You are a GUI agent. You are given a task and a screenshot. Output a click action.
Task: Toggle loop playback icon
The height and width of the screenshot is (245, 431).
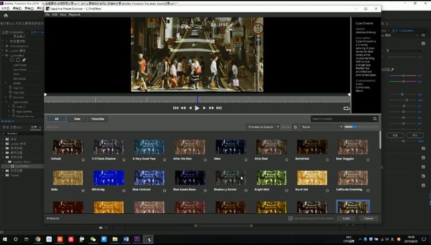pos(346,108)
